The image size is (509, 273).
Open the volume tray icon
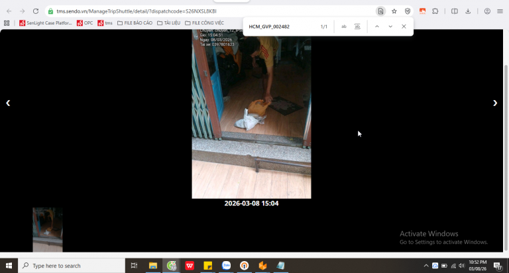pos(461,266)
